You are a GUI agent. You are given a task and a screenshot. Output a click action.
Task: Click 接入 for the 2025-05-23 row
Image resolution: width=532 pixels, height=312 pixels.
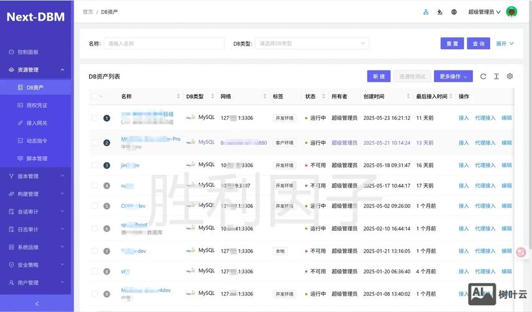click(463, 118)
